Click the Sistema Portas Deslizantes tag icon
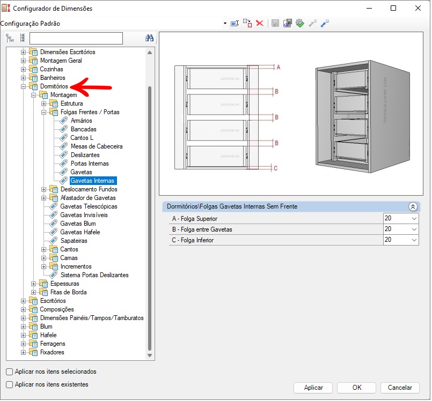 click(54, 275)
